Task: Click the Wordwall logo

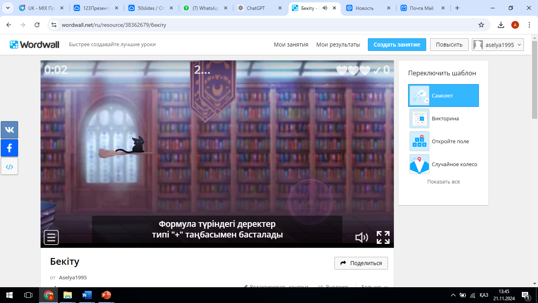Action: 35,45
